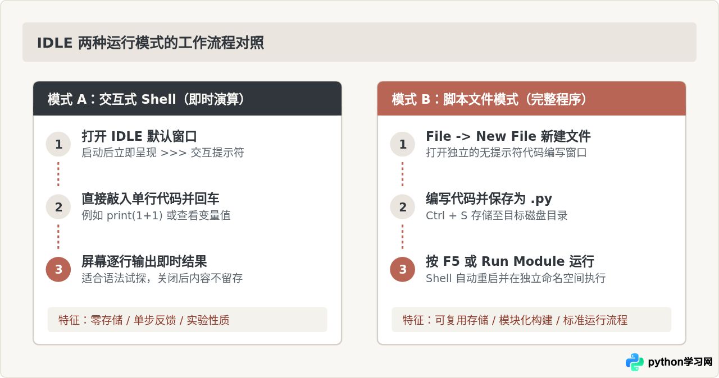Click header "模式 B：脚本文件模式（完整程序）"
This screenshot has height=378, width=719.
coord(531,99)
